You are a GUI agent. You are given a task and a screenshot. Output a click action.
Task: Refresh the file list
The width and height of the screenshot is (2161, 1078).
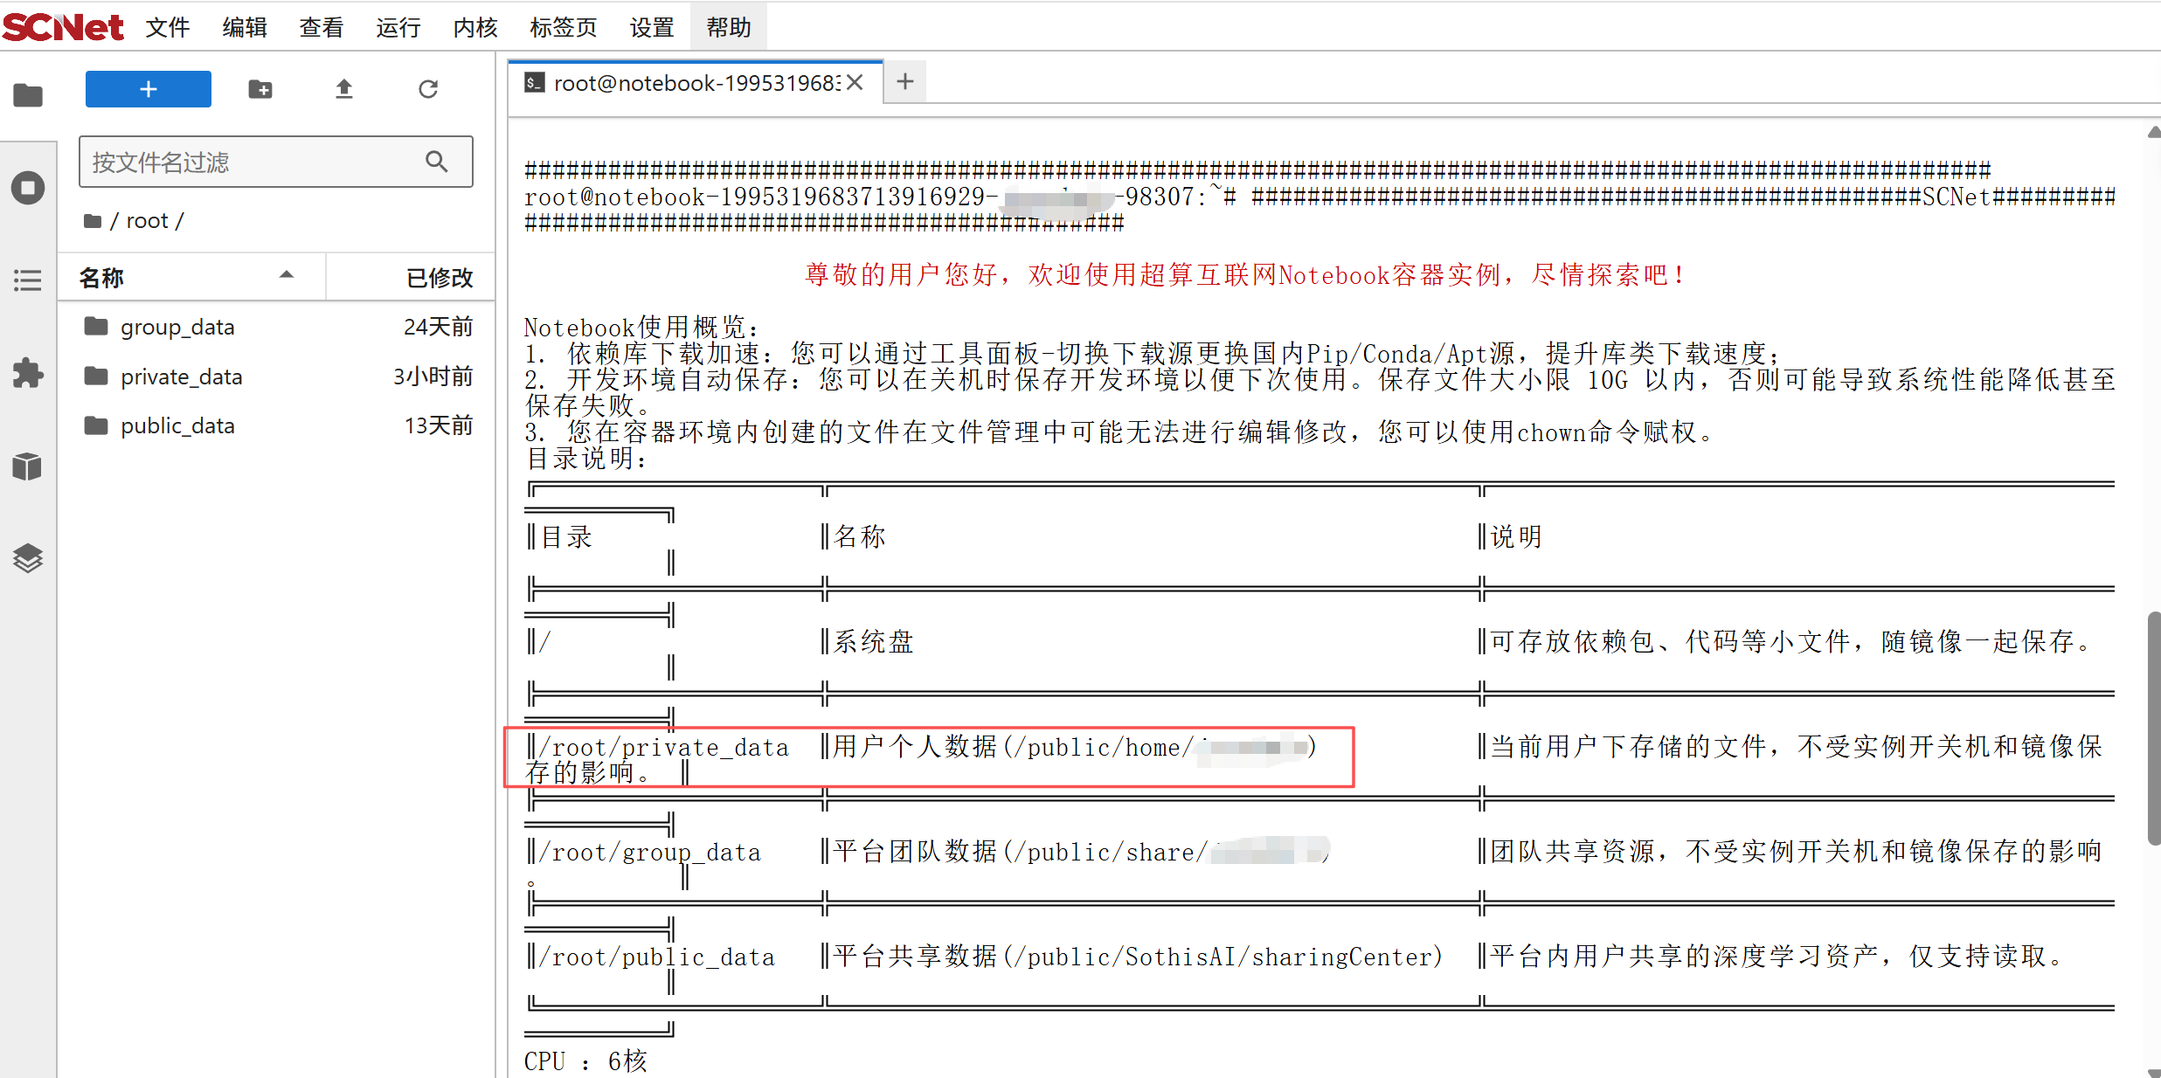coord(428,89)
